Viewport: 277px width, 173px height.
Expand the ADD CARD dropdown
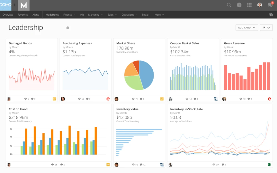click(x=247, y=28)
